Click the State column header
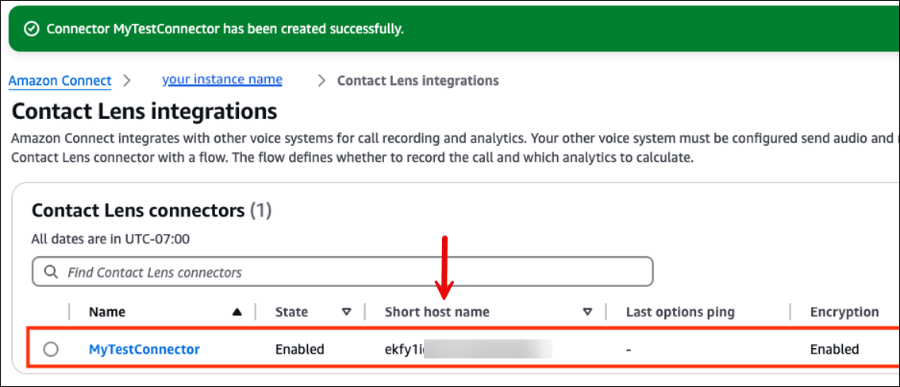Viewport: 900px width, 387px height. [x=291, y=312]
